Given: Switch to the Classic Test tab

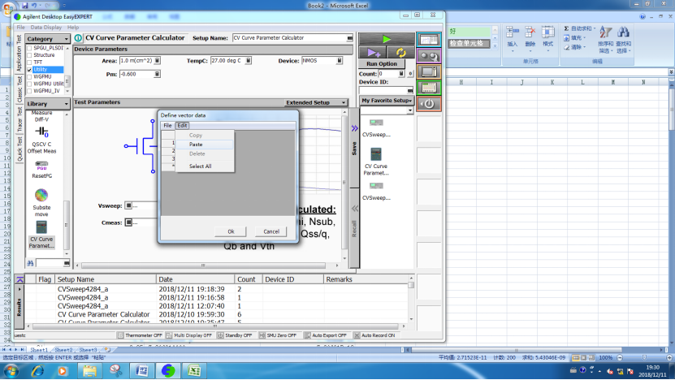Looking at the screenshot, I should coord(19,89).
